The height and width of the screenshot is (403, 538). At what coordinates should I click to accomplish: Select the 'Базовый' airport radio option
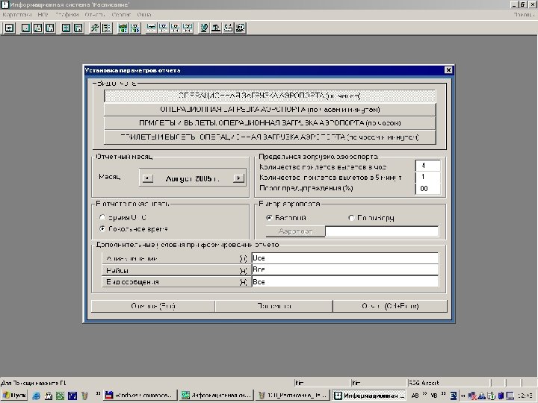(270, 218)
